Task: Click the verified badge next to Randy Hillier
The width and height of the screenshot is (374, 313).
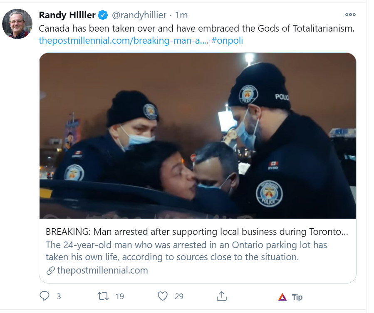Action: click(x=103, y=15)
